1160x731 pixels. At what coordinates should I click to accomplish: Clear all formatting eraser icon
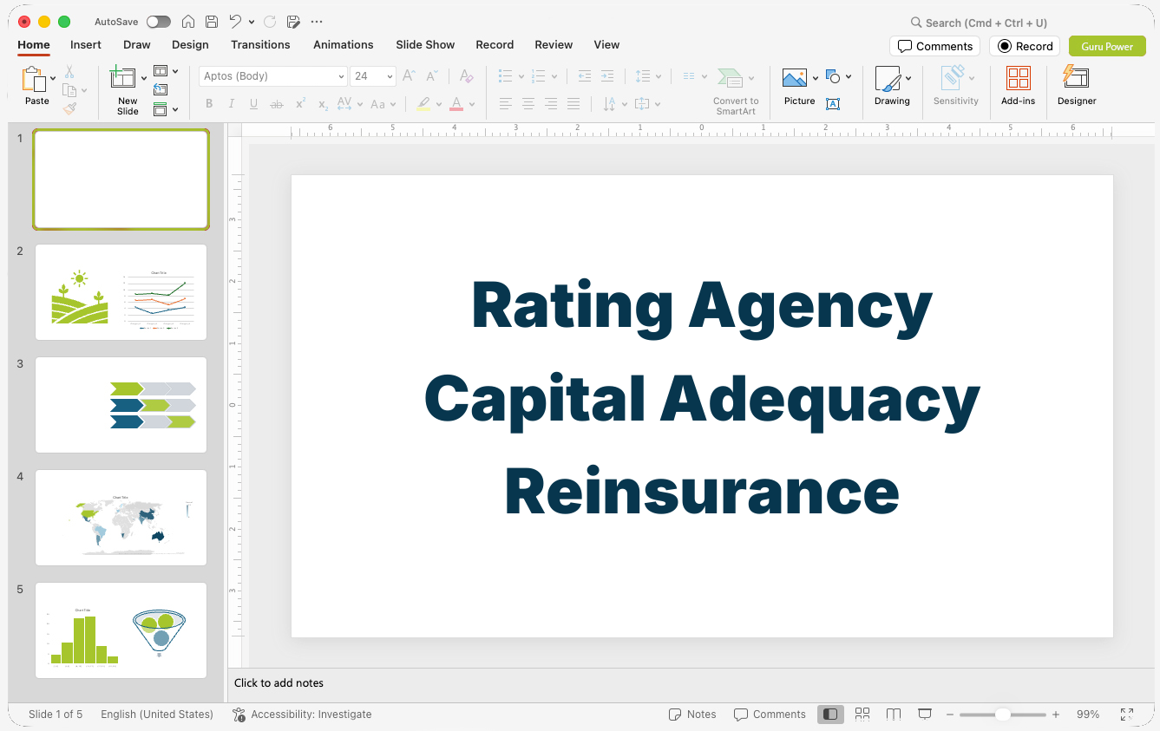click(x=467, y=76)
